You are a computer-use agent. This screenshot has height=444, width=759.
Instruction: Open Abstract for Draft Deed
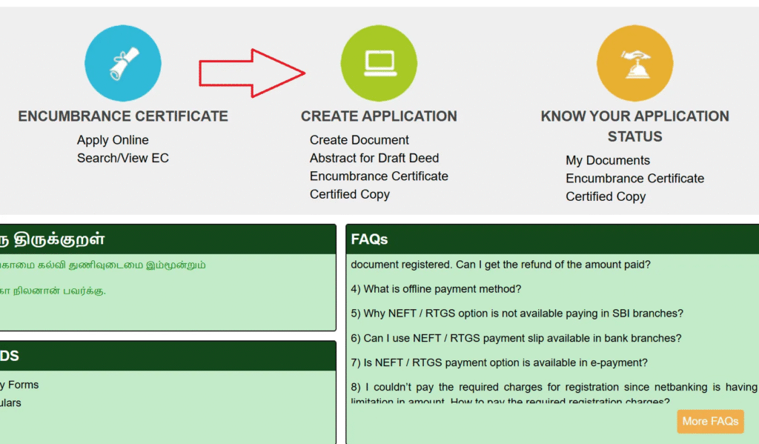(374, 158)
